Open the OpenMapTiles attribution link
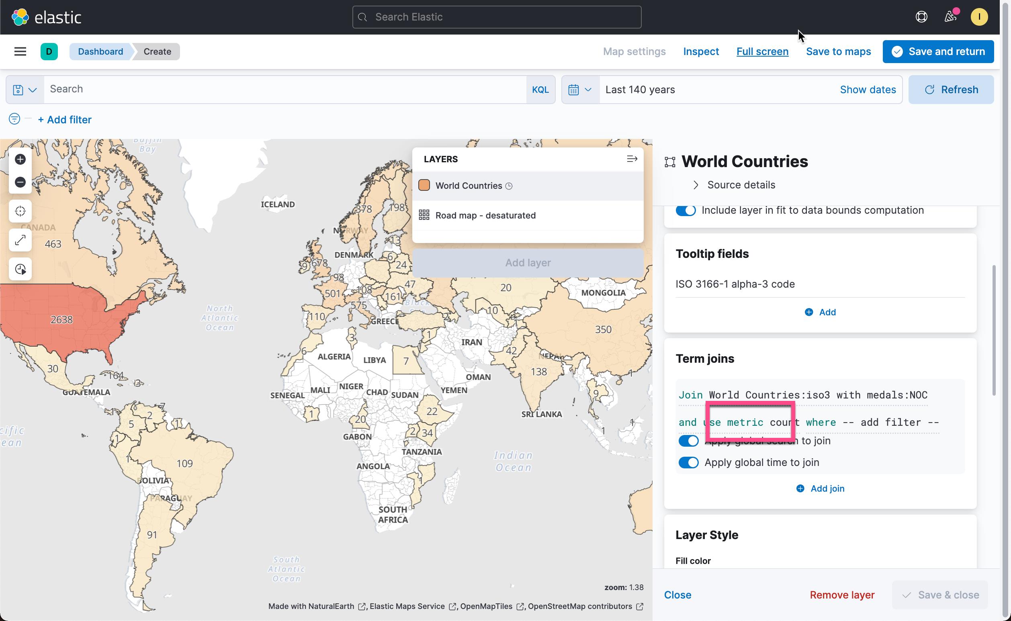The image size is (1011, 621). 491,606
